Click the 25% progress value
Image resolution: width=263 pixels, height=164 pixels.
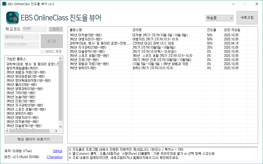[210, 47]
